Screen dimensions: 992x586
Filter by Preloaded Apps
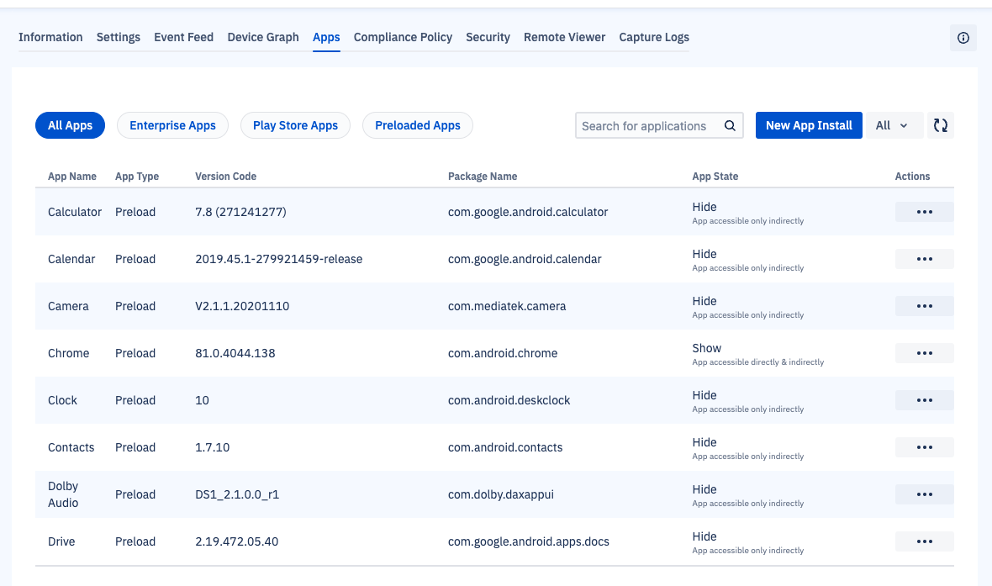[418, 125]
